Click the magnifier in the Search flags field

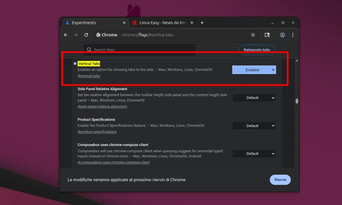pyautogui.click(x=89, y=49)
